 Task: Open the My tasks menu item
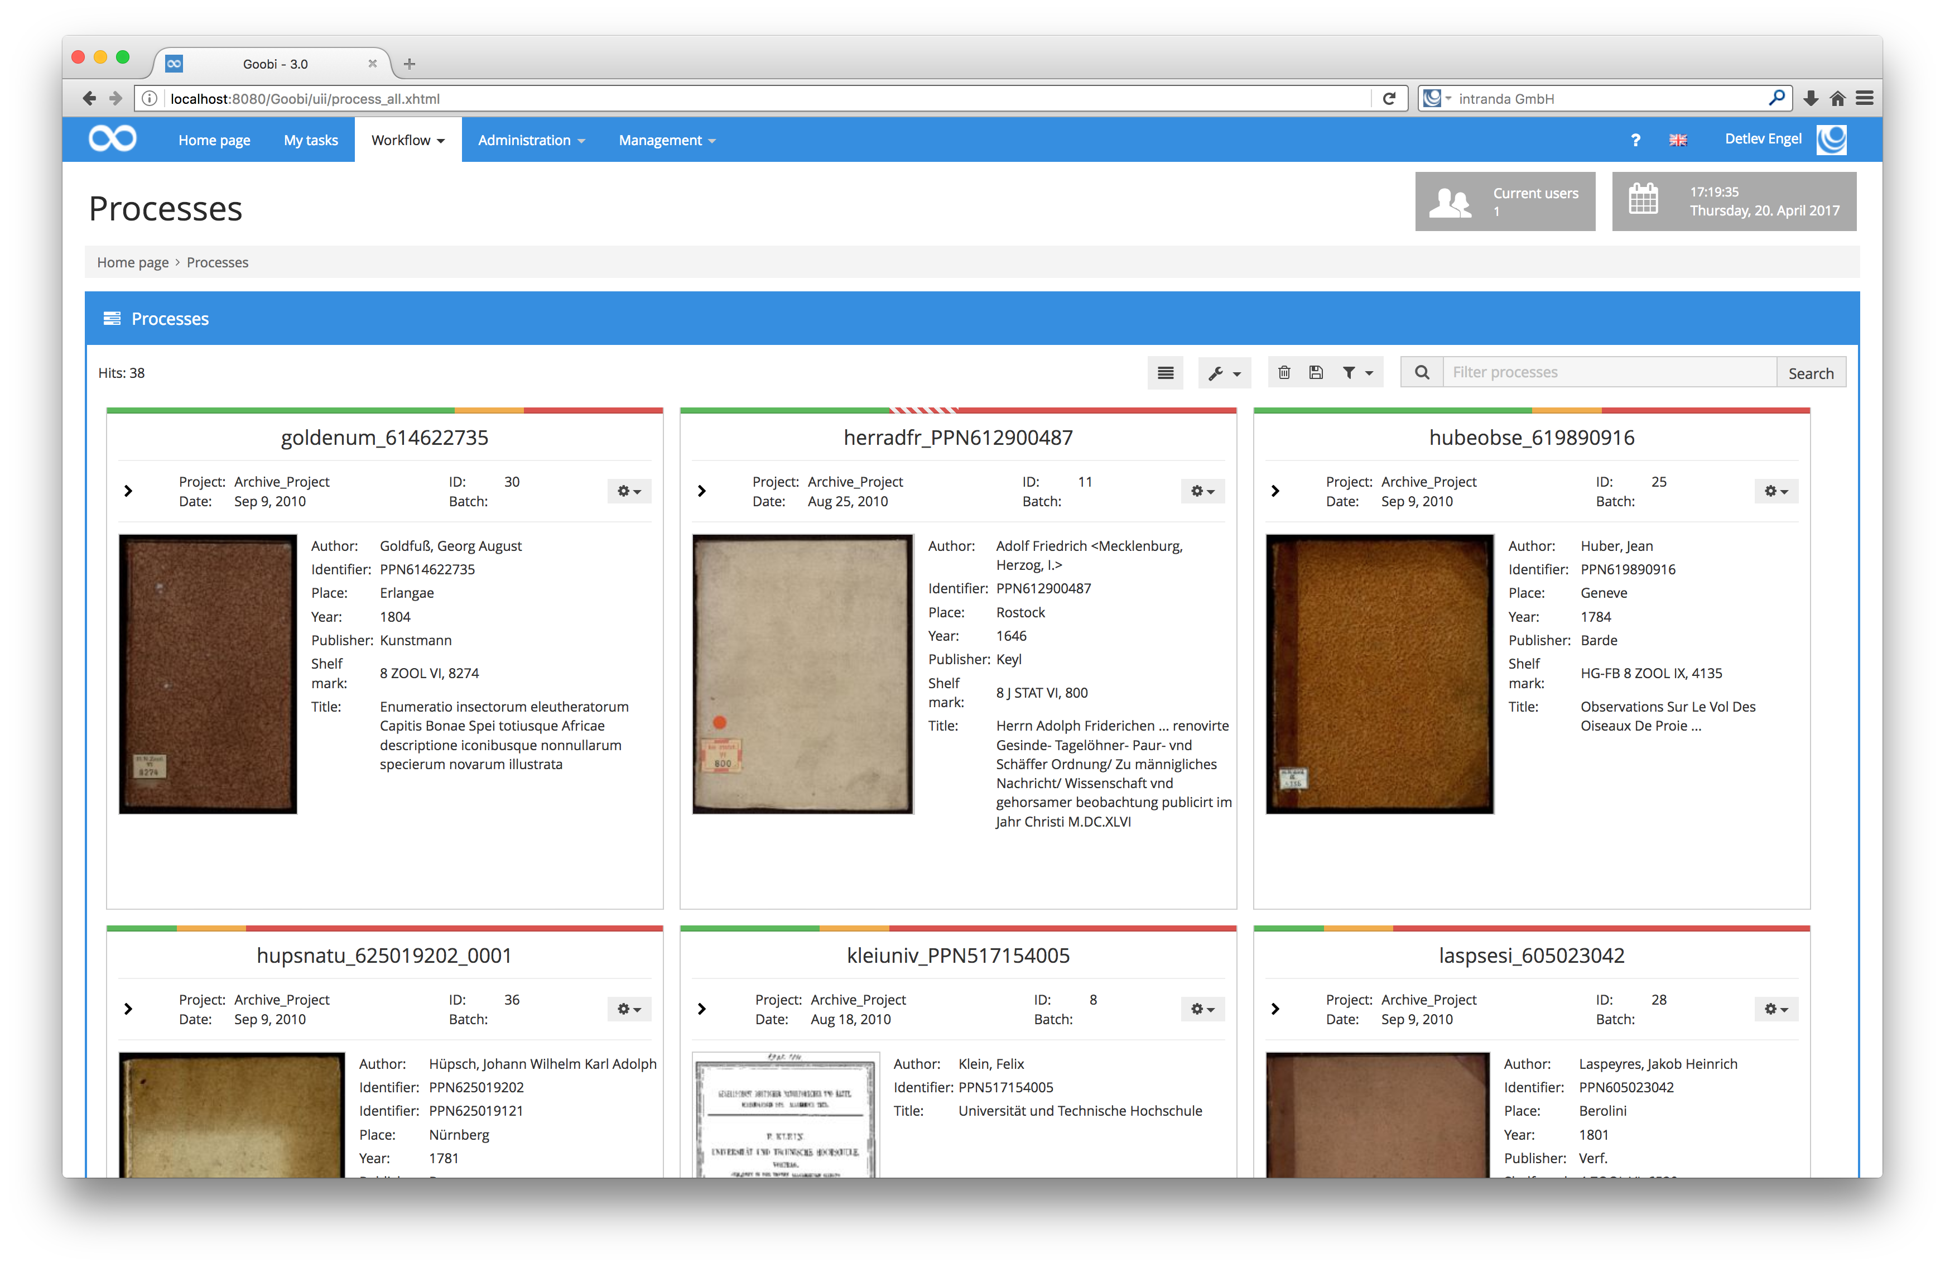311,141
